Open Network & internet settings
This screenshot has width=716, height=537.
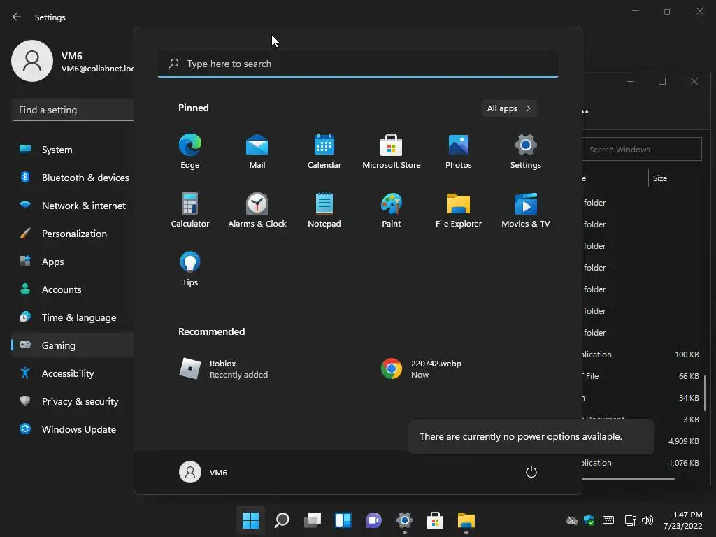tap(73, 206)
